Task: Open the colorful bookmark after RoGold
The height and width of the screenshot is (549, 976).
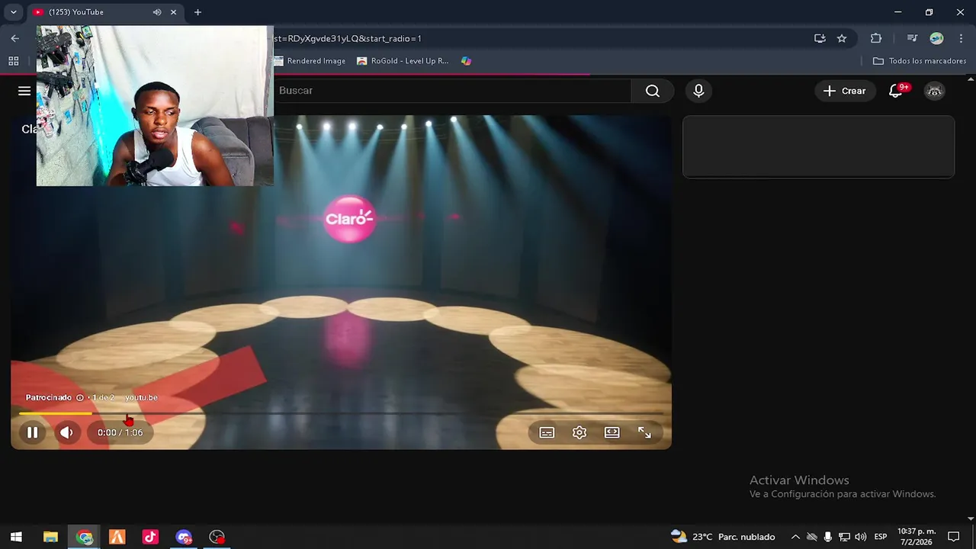Action: (466, 61)
